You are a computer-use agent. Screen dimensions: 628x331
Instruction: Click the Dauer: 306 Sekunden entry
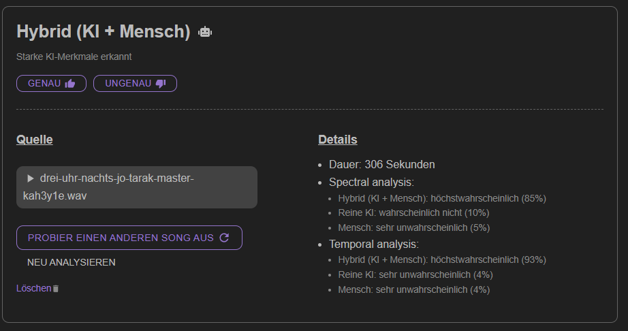click(381, 165)
